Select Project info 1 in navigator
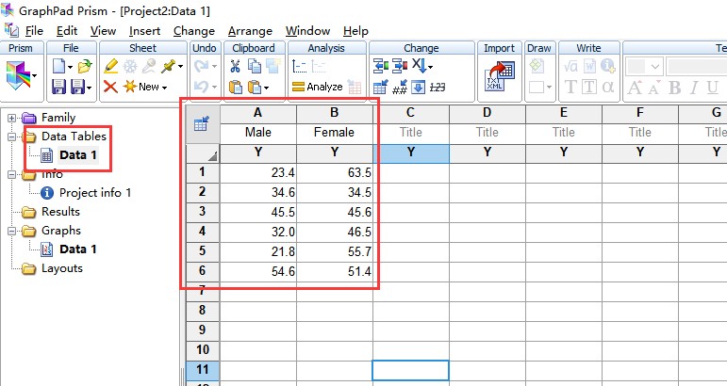Viewport: 727px width, 386px height. [x=95, y=193]
